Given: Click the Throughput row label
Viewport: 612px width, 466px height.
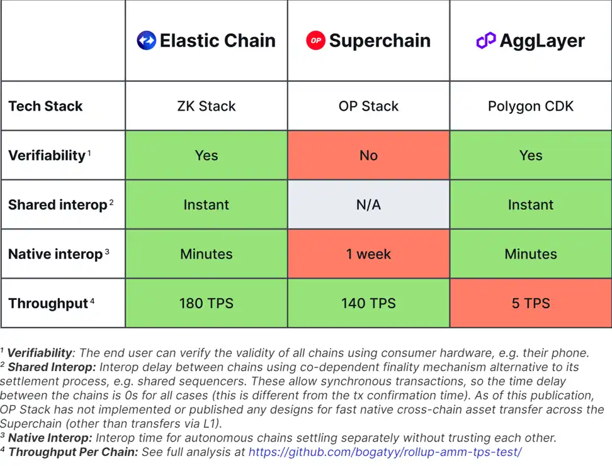Looking at the screenshot, I should (x=48, y=303).
